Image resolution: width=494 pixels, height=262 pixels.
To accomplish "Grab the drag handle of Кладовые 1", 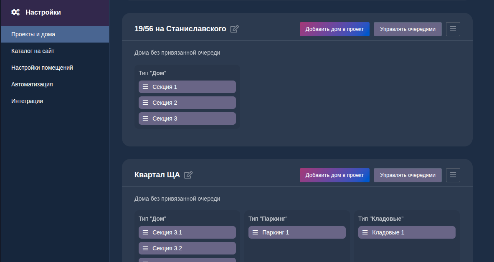I will 365,232.
